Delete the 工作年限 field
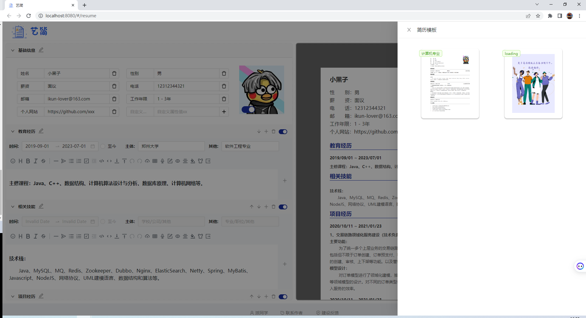 tap(224, 99)
